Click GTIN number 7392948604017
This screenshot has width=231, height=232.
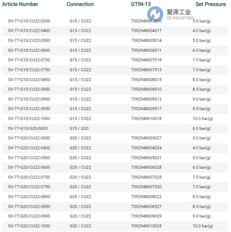pyautogui.click(x=146, y=30)
